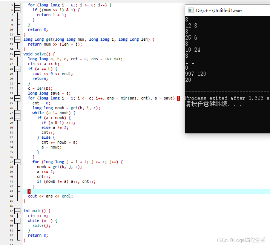Click the 'long long save = a;' line
This screenshot has width=270, height=245.
[49, 93]
